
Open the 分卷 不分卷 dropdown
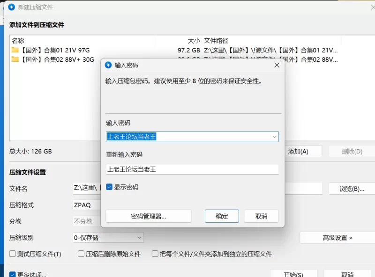tap(87, 221)
